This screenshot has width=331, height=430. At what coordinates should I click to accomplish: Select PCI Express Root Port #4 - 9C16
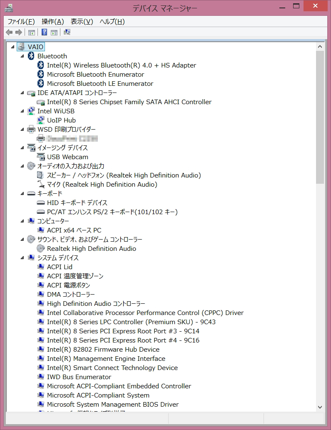[123, 340]
